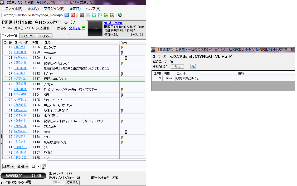Select comment "愛原さんがんばって！"
The image size is (297, 186).
(x=56, y=63)
